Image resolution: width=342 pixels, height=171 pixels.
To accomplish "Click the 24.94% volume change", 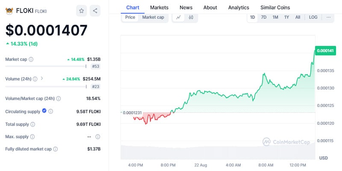I will point(71,79).
